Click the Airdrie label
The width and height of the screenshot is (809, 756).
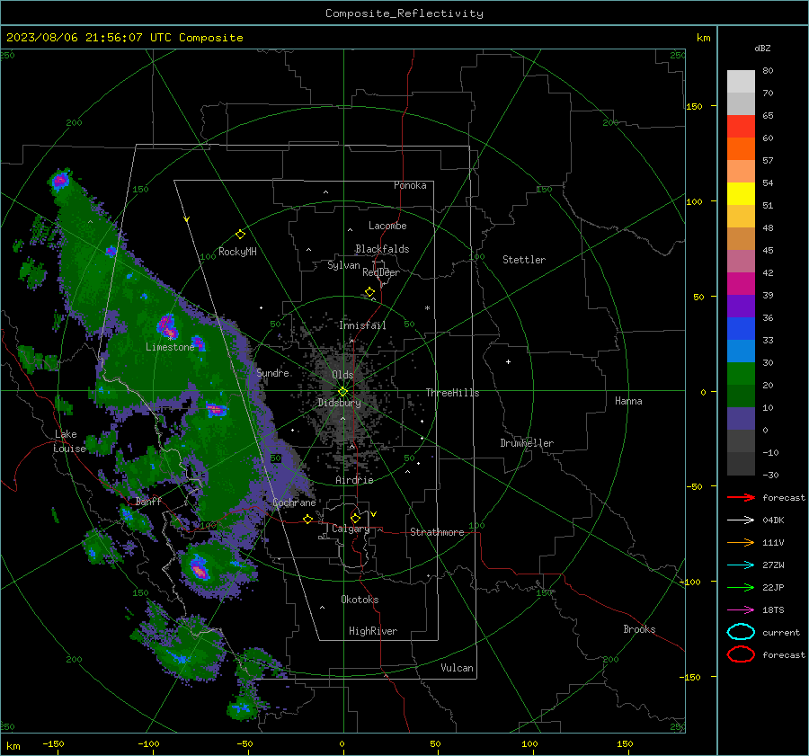(x=354, y=480)
